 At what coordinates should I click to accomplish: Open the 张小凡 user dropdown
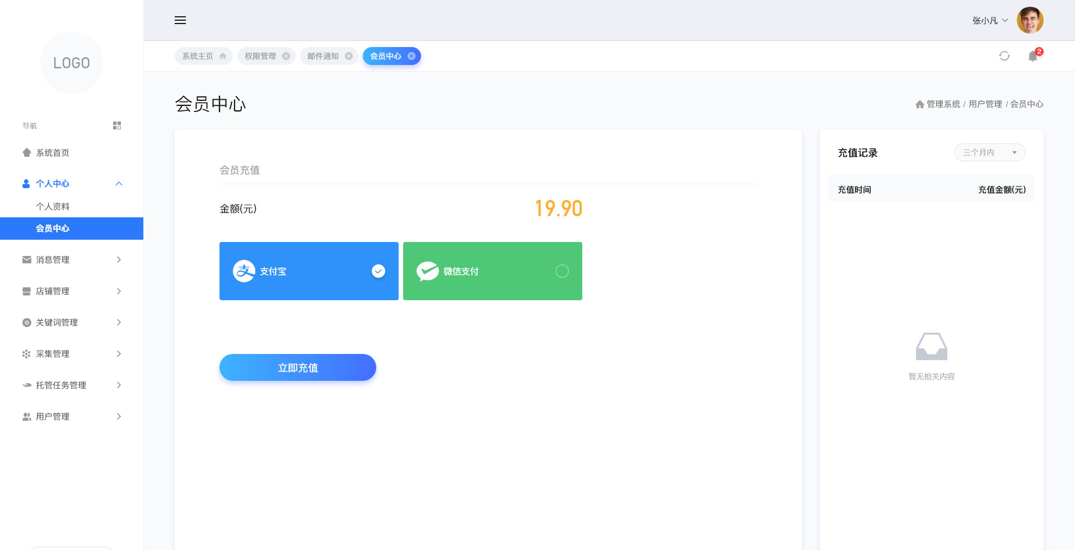pyautogui.click(x=990, y=20)
